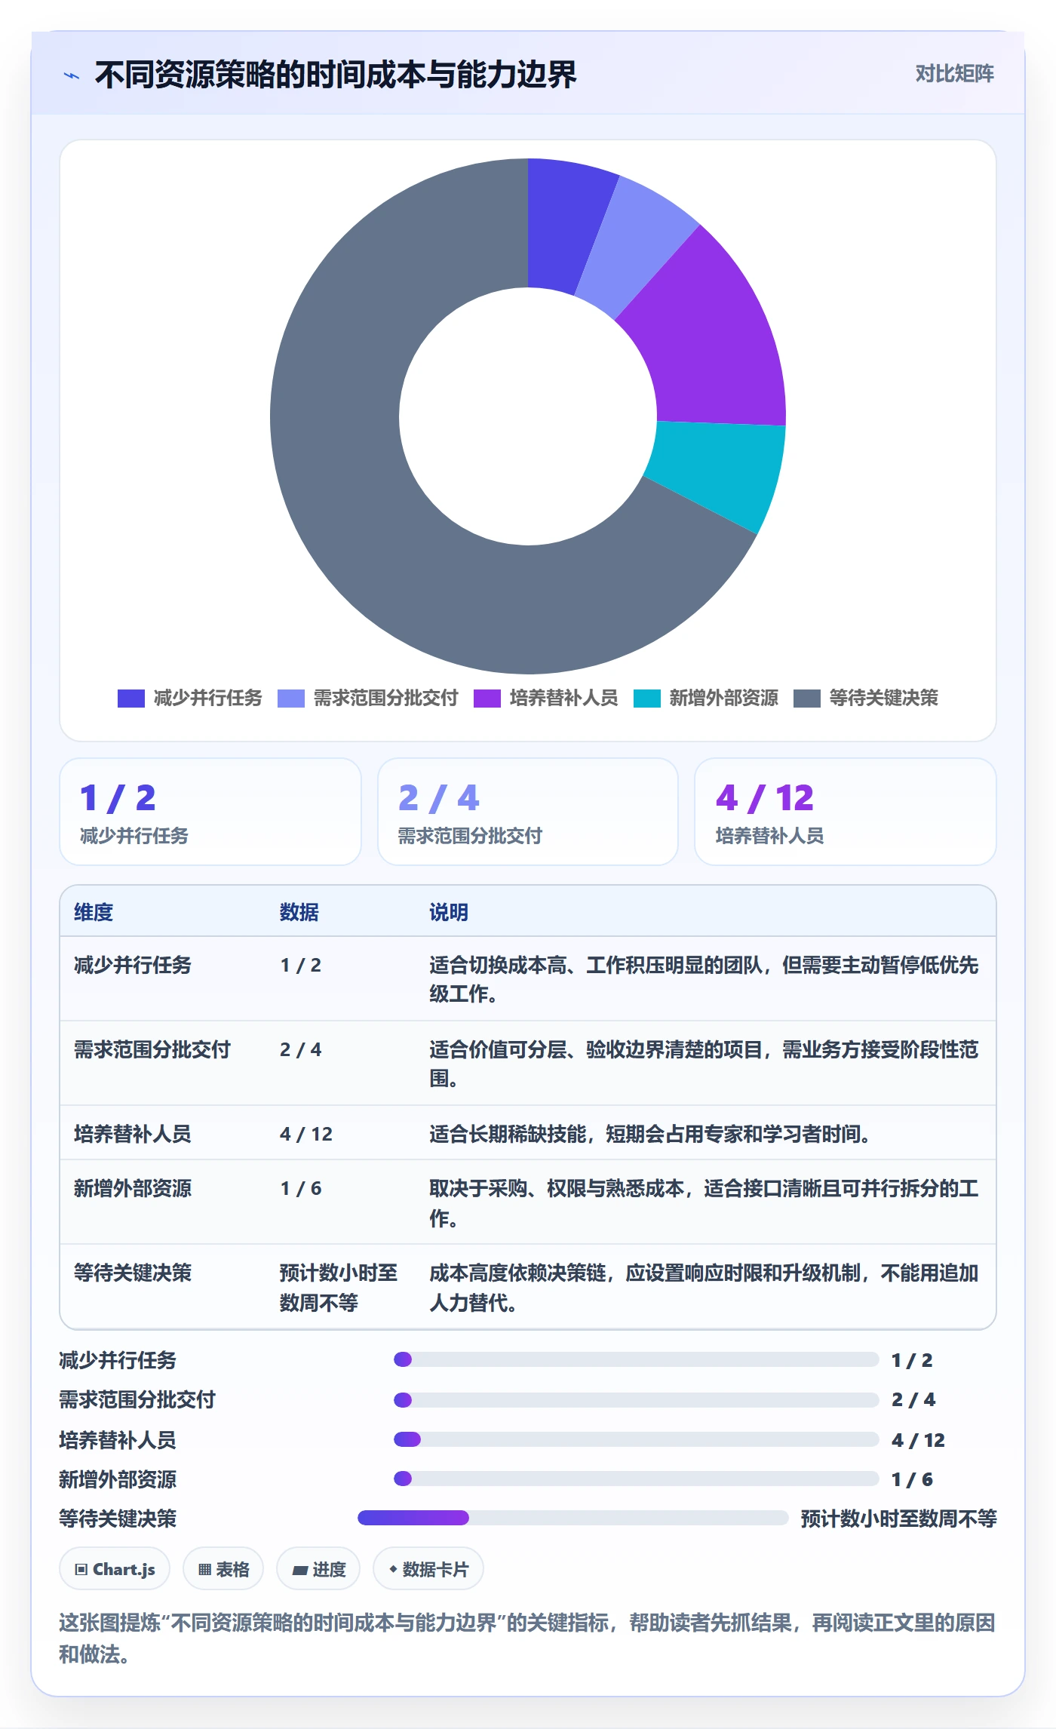
Task: Click 减少并行任务 legend label text
Action: click(x=207, y=698)
